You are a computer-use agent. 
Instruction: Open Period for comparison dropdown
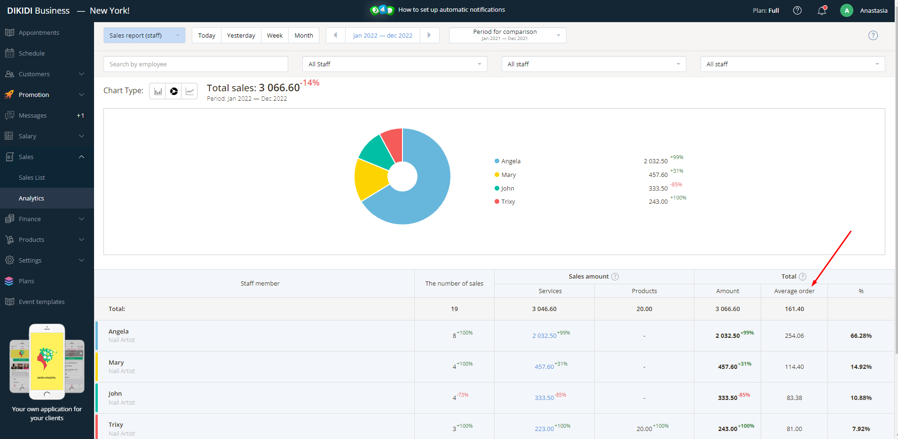[508, 35]
